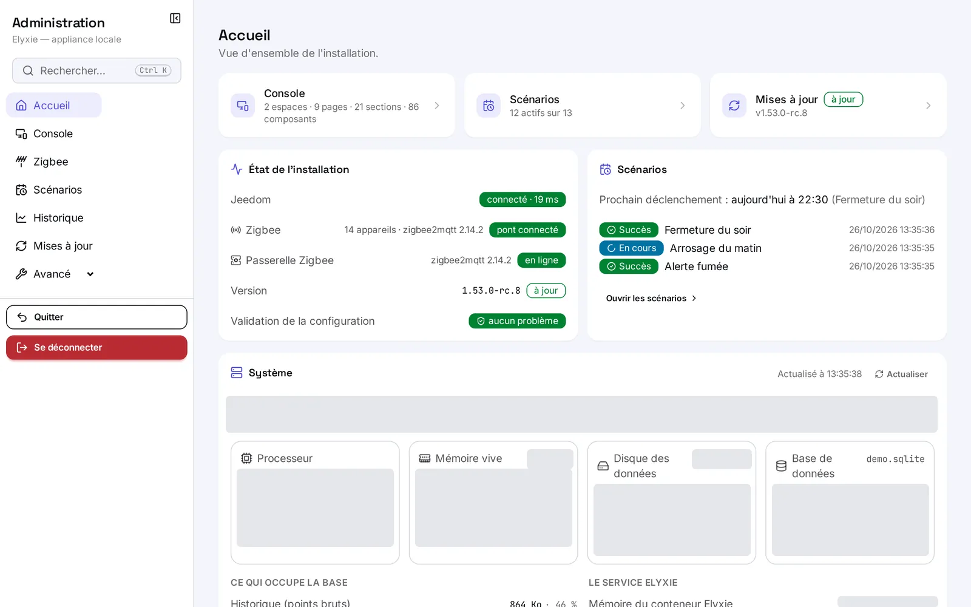Open Console card via its chevron
This screenshot has height=607, width=971.
coord(437,106)
